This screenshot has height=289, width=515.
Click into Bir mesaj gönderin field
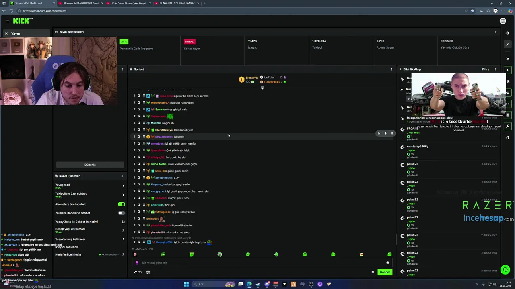(x=262, y=263)
